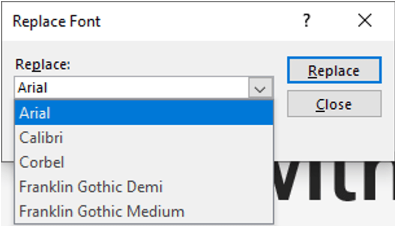Close the Replace Font dialog with X
Image resolution: width=395 pixels, height=226 pixels.
365,21
